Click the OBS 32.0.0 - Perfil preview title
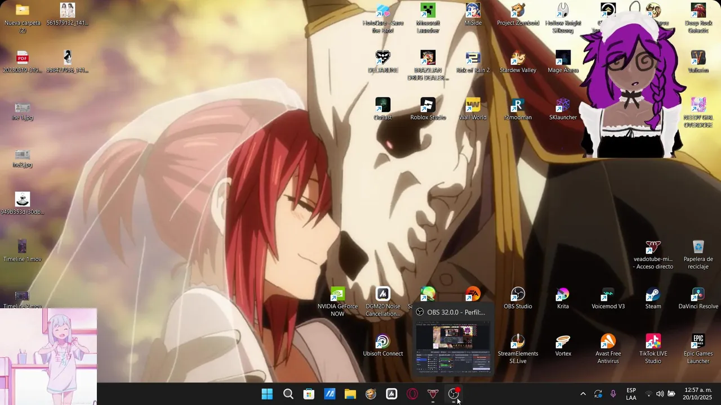721x405 pixels. [x=456, y=312]
